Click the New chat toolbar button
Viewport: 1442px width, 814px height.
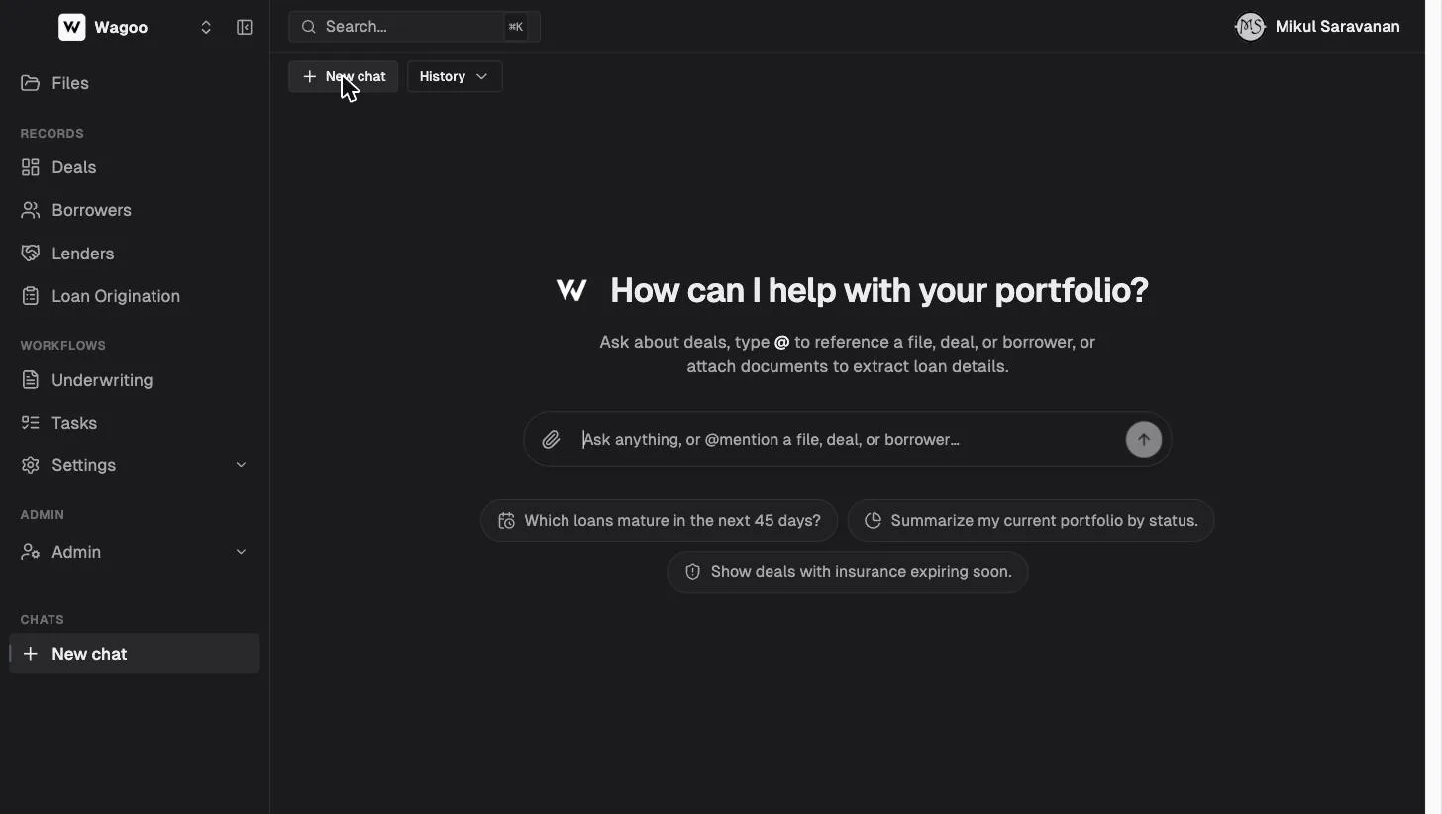(343, 76)
